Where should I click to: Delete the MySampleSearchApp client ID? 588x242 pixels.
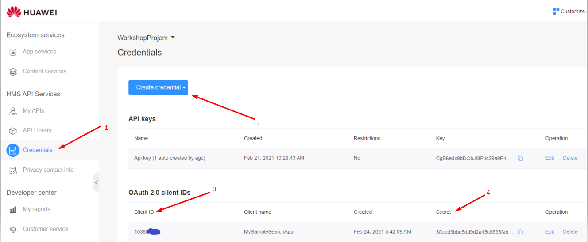point(570,232)
